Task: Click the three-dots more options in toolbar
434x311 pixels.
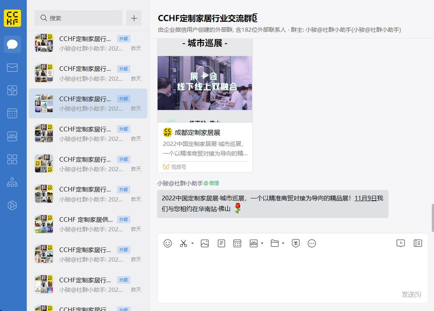Action: pos(312,243)
